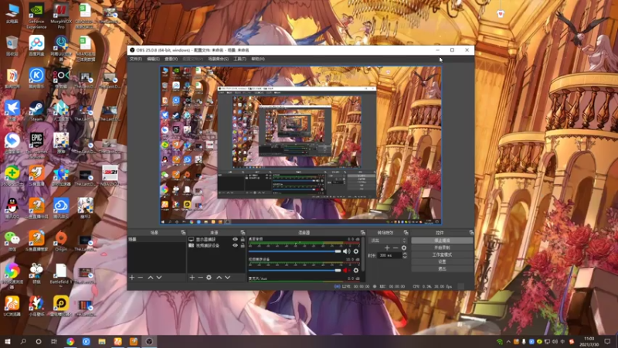Pop out the Controls dock panel

pyautogui.click(x=471, y=233)
